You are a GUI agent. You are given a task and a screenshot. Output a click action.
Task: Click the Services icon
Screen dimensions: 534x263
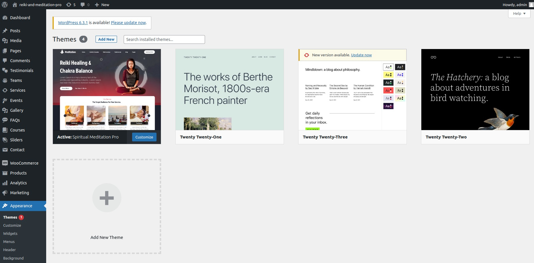5,90
